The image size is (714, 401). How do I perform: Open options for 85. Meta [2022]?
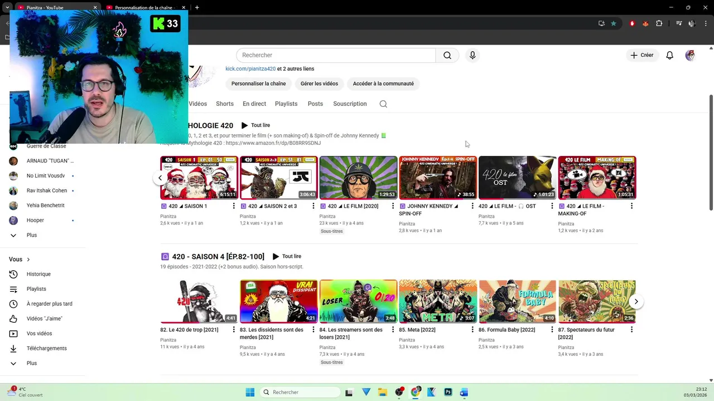click(x=472, y=330)
